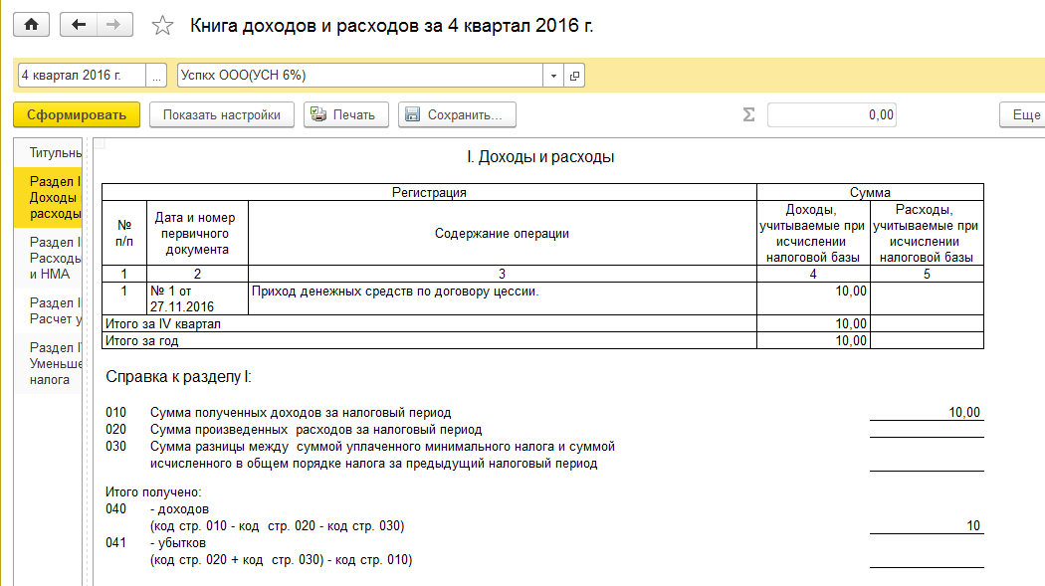Click the 'Справка к разделу I:' heading
The image size is (1045, 586).
(x=178, y=377)
